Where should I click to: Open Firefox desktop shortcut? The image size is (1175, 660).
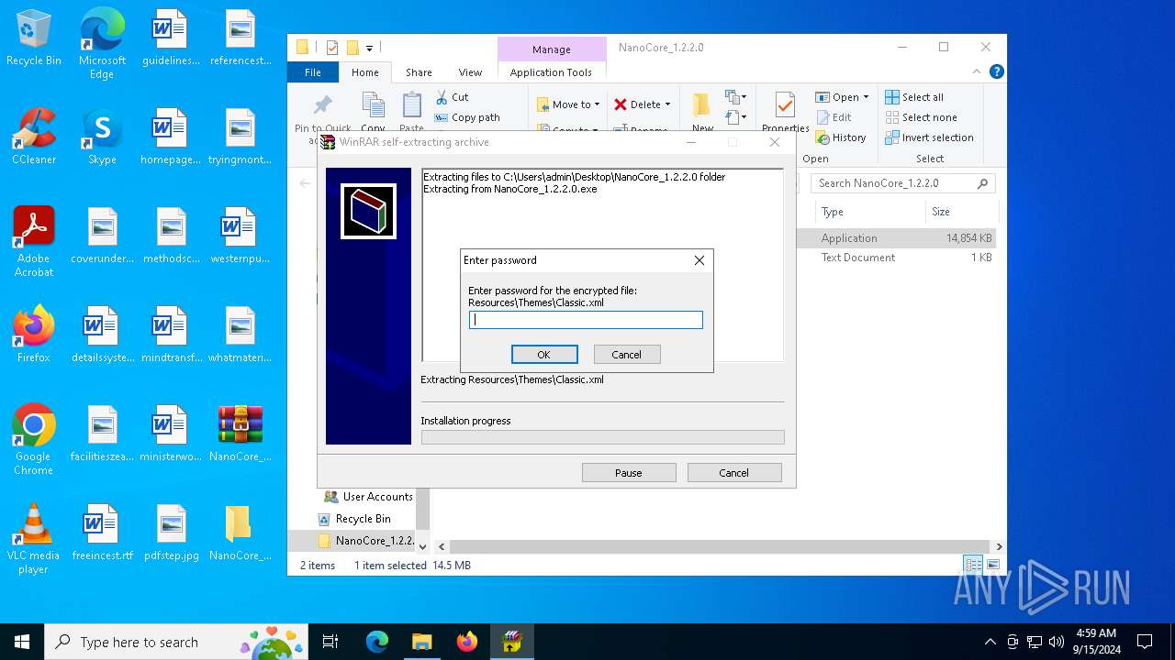coord(34,335)
